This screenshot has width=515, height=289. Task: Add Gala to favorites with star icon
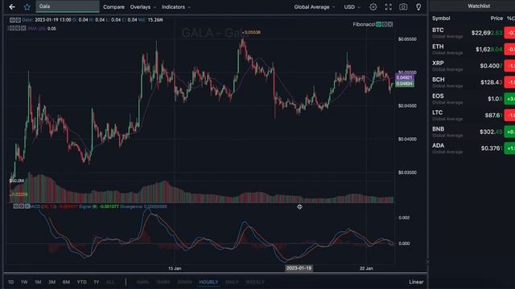click(x=27, y=7)
